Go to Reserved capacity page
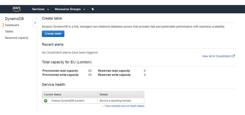The width and height of the screenshot is (245, 115). coord(17,38)
